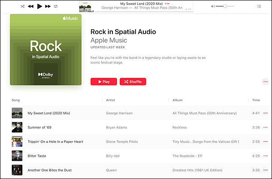The height and width of the screenshot is (179, 272).
Task: Select Trippin' On a Hole In a Paper Heart
Action: click(x=55, y=141)
